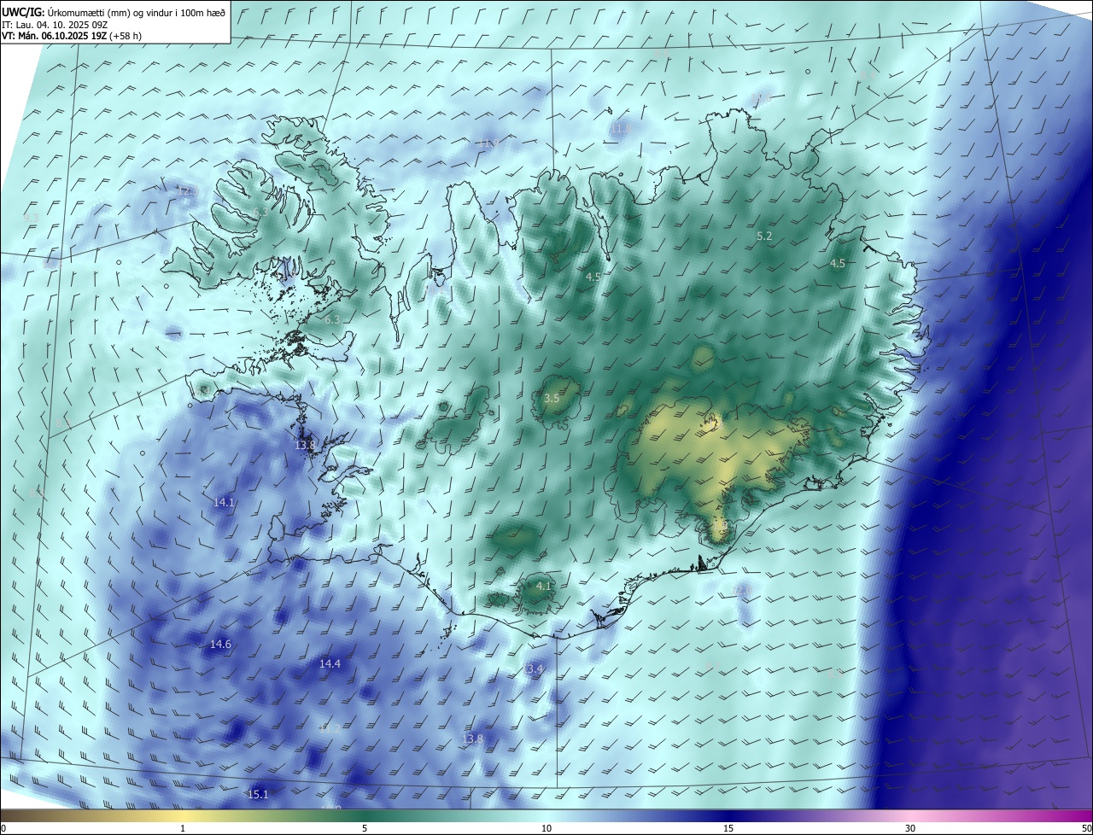This screenshot has height=835, width=1093.
Task: Click the 10 tick on the color scale
Action: point(546,828)
